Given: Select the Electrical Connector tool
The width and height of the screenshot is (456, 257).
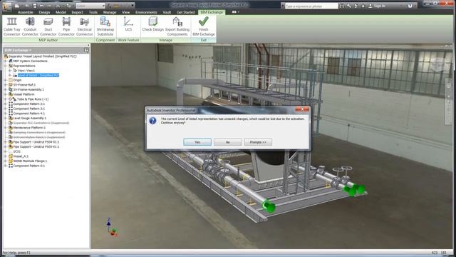Looking at the screenshot, I should [x=84, y=26].
